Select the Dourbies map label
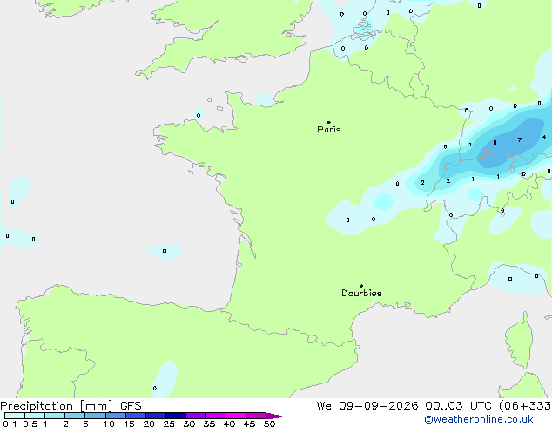The height and width of the screenshot is (427, 552). pos(361,293)
